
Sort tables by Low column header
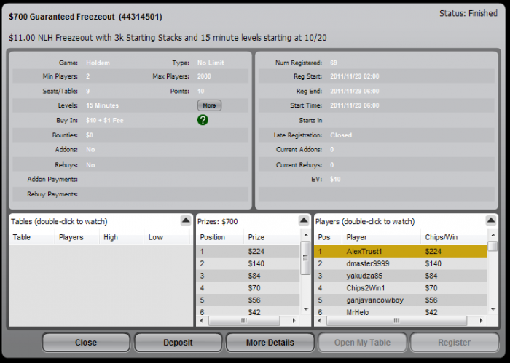(x=167, y=237)
